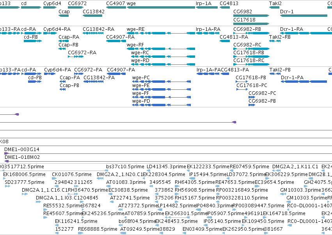Click protein CG6982-PC

(252, 98)
